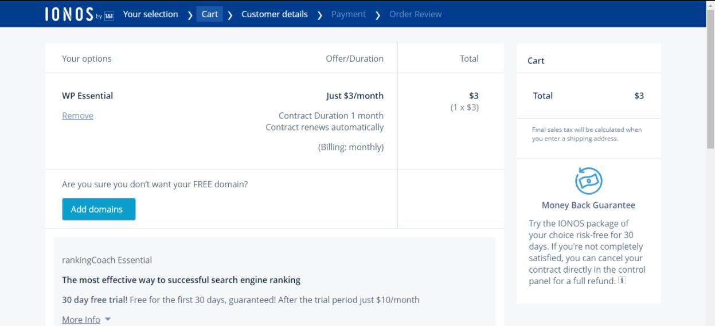Click the Money Back Guarantee icon
715x326 pixels.
point(588,181)
